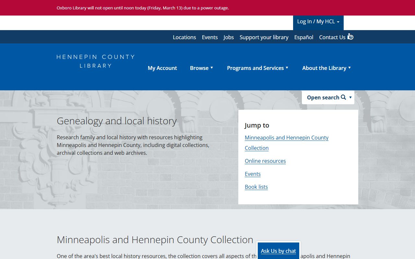Open Ask Us by chat
415x259 pixels.
point(279,251)
